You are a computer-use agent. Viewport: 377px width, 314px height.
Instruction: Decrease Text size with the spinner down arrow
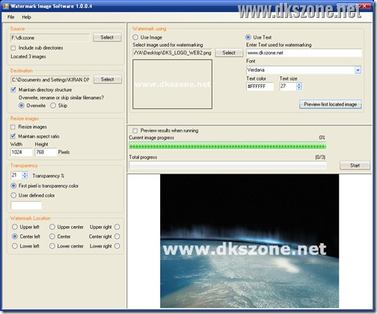coord(299,88)
